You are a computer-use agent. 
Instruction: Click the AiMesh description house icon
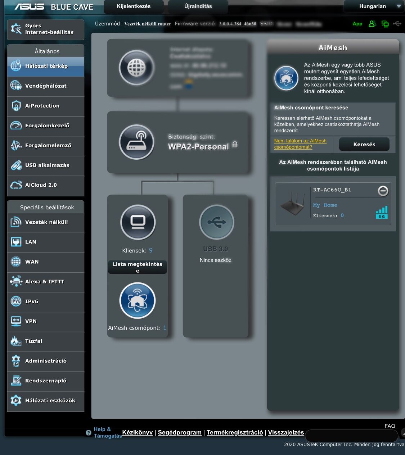click(286, 78)
